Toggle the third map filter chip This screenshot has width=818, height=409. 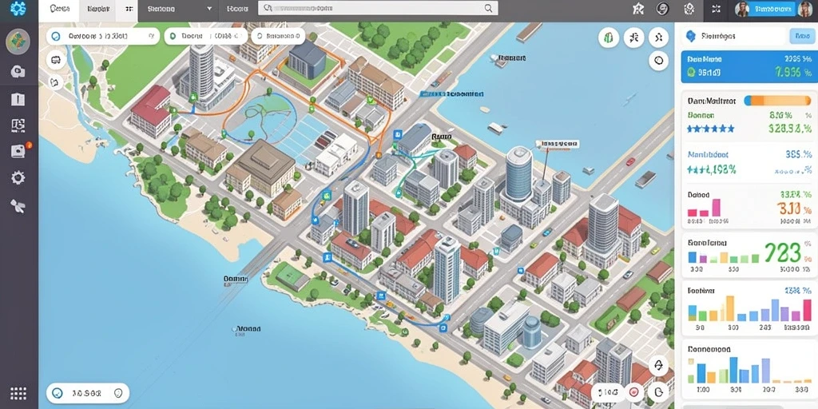(278, 37)
